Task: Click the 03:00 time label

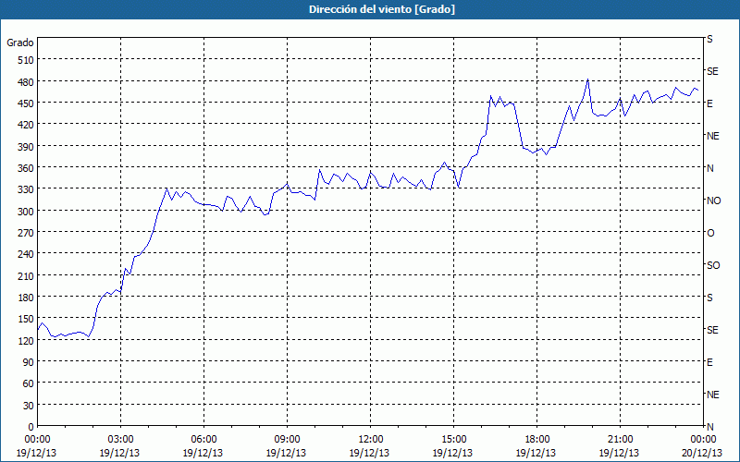Action: click(120, 440)
